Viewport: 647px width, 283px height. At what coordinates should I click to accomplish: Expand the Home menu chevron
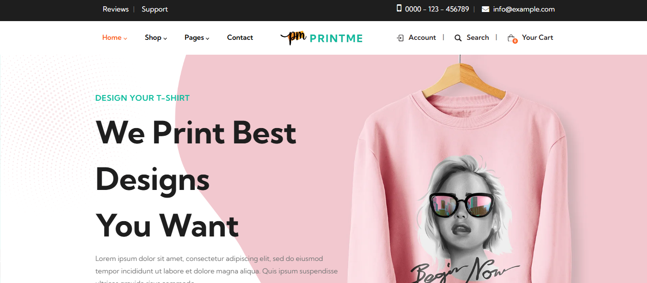[125, 38]
